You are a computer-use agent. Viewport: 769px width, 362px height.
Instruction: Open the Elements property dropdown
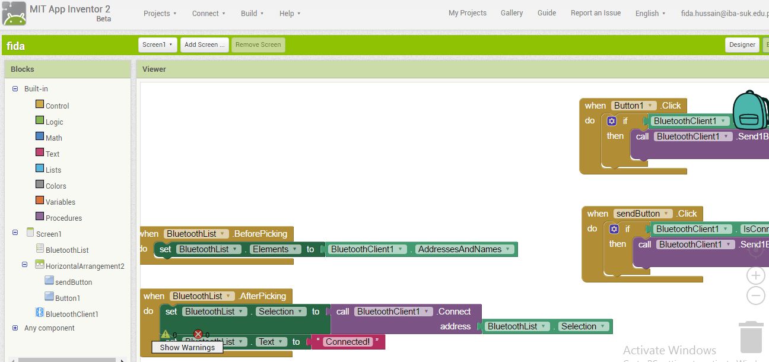(x=274, y=249)
